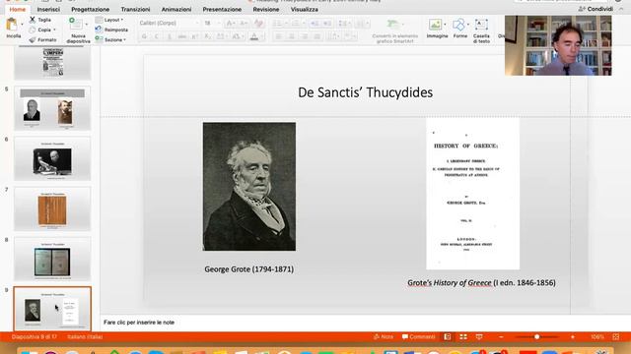
Task: Open the Incolla paste options arrow
Action: click(x=22, y=25)
